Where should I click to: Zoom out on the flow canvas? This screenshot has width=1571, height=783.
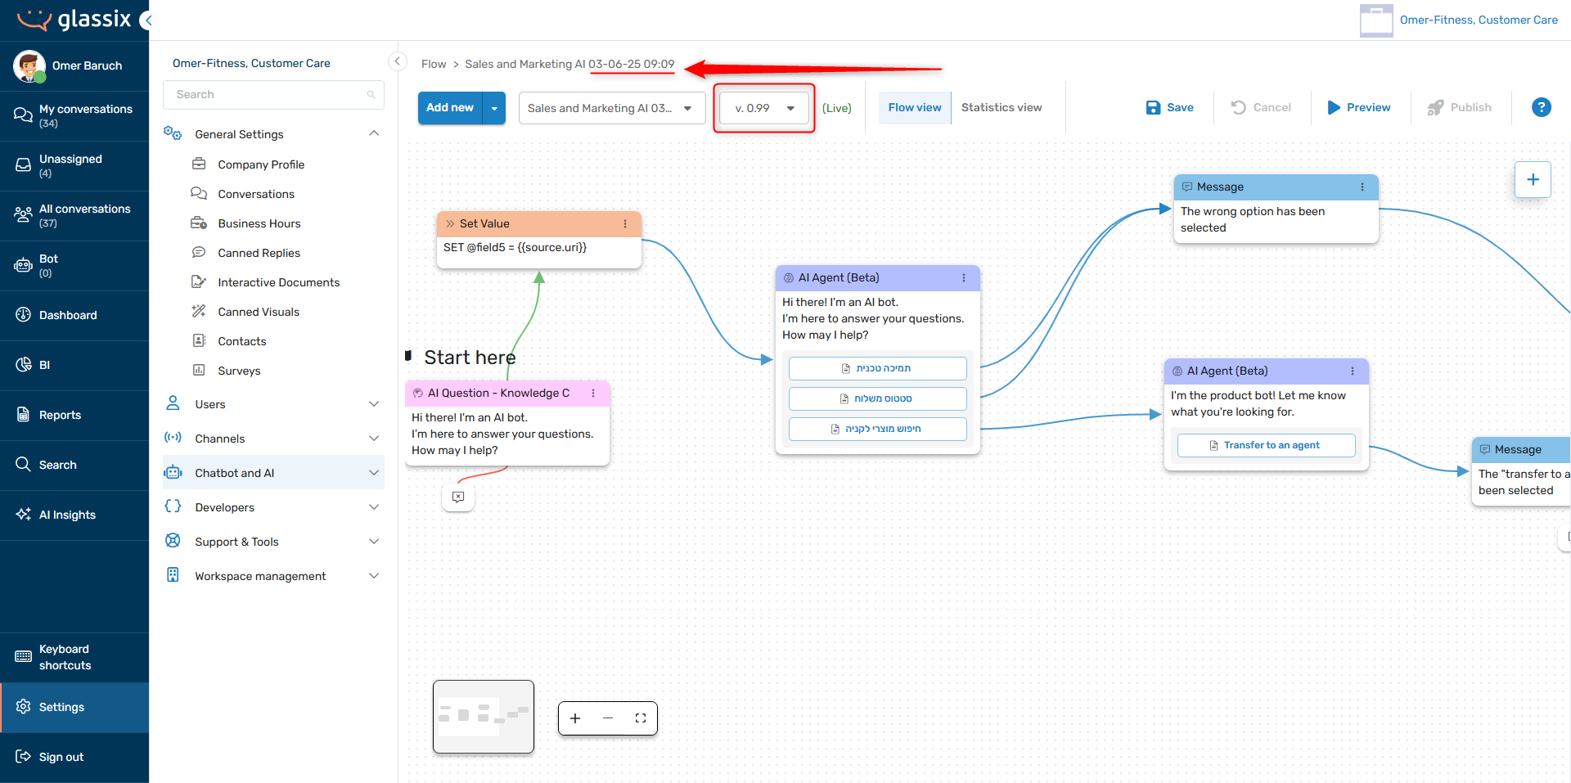point(608,718)
